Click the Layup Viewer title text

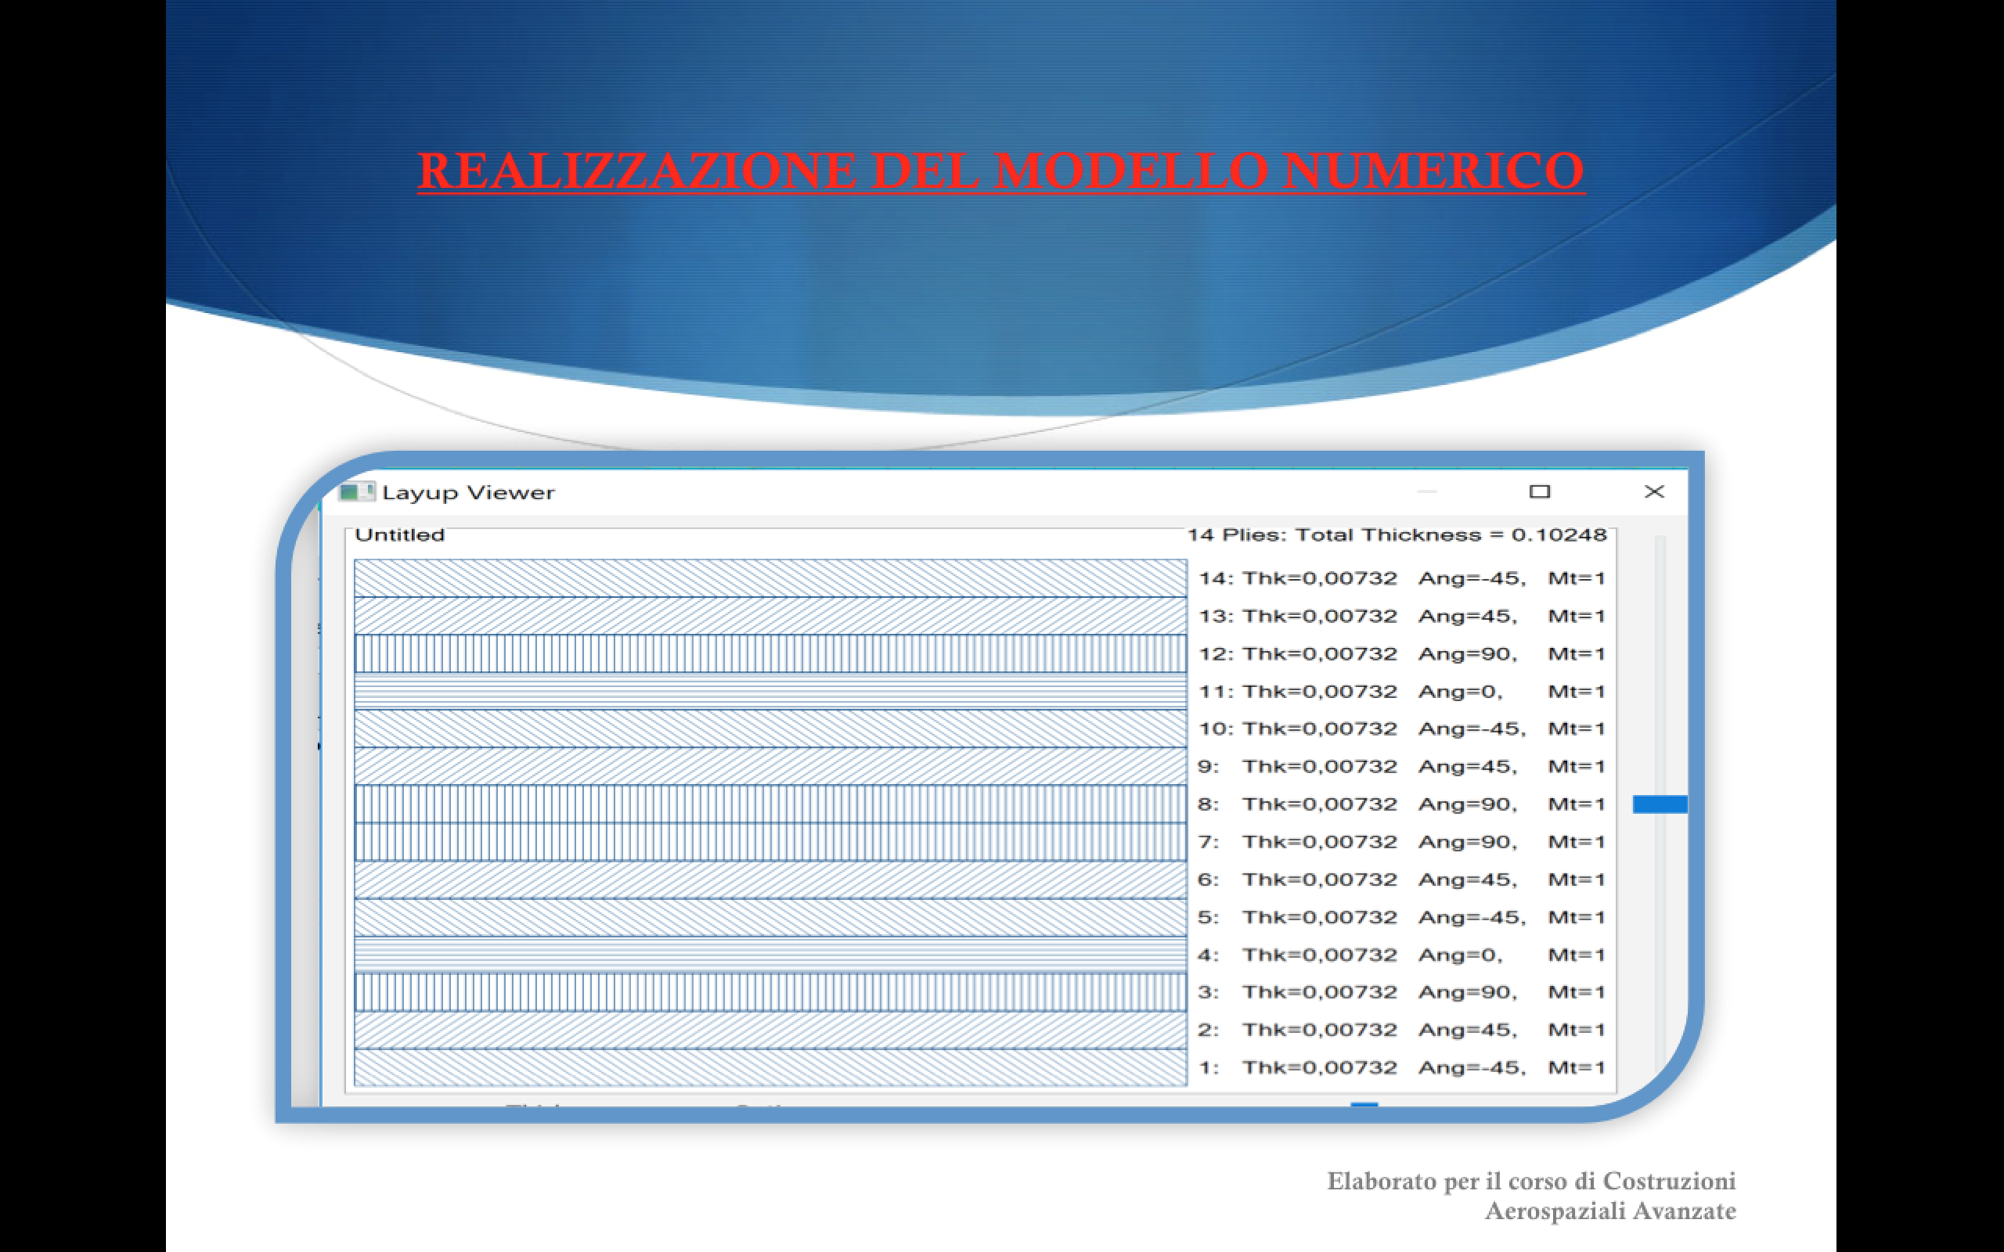(468, 493)
